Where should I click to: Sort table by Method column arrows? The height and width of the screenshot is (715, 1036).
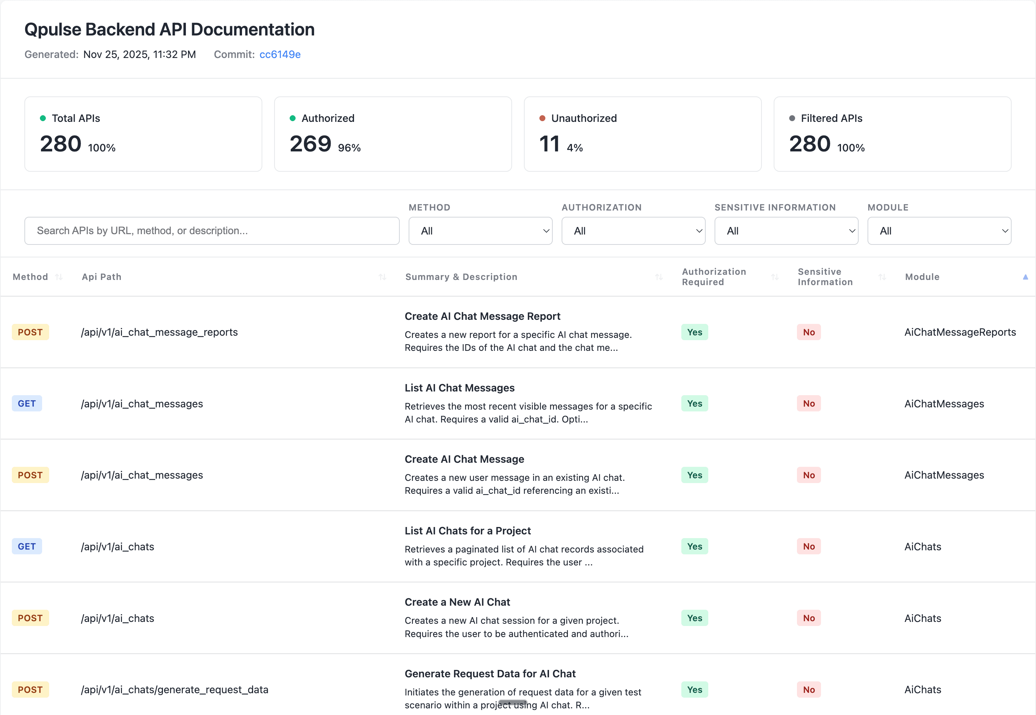click(x=59, y=277)
